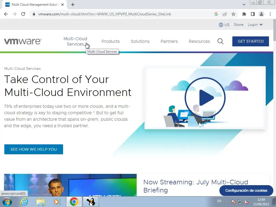Viewport: 276px width, 207px height.
Task: View site information lock icon
Action: tap(34, 14)
